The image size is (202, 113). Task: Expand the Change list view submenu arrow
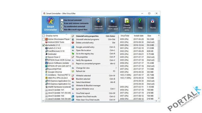116,68
